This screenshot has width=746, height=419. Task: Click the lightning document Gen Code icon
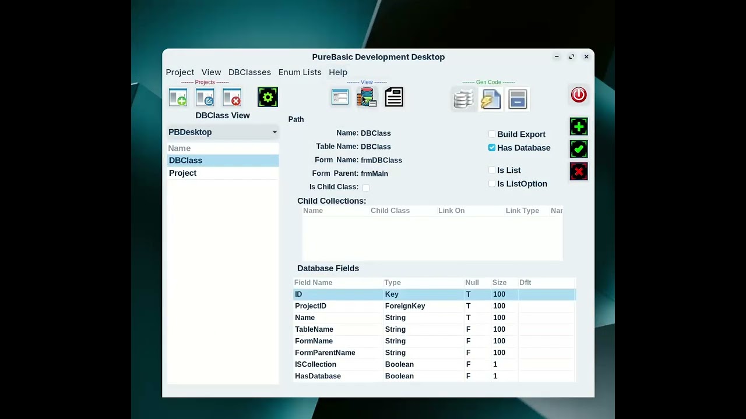pos(491,100)
